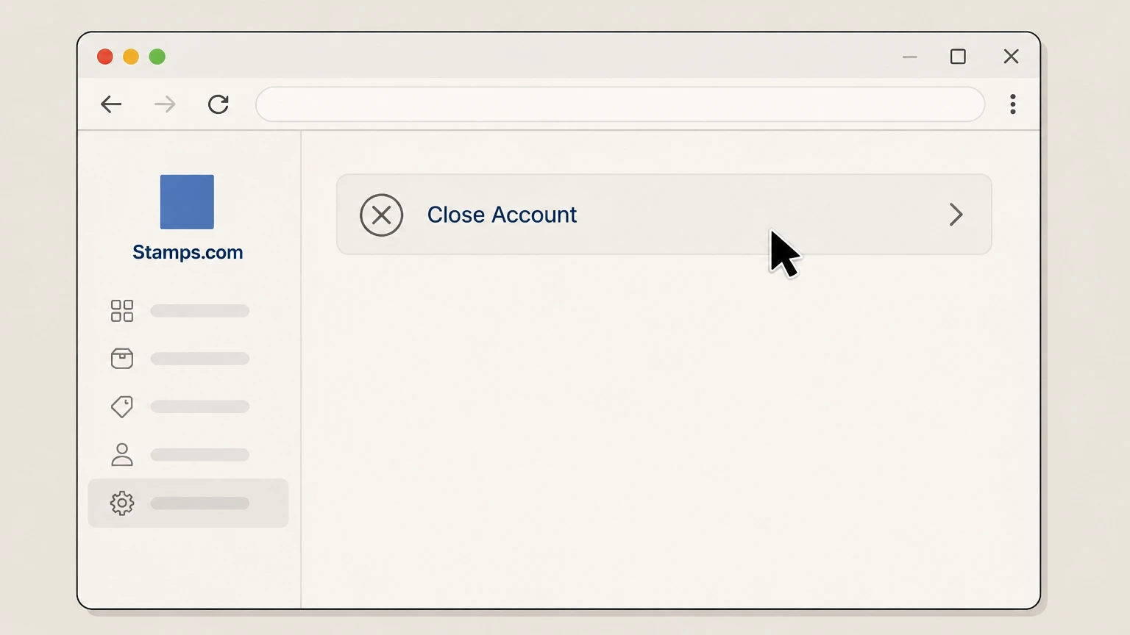This screenshot has height=635, width=1130.
Task: Click the dashboard grid icon in sidebar
Action: tap(122, 311)
